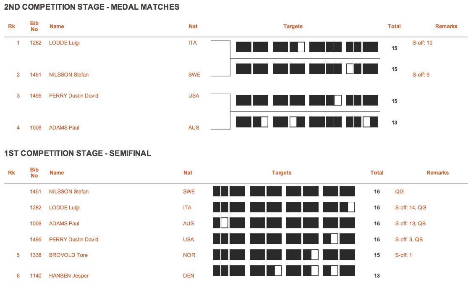Click NILSSON Stefan in the Semifinal table
The height and width of the screenshot is (283, 468).
[69, 192]
